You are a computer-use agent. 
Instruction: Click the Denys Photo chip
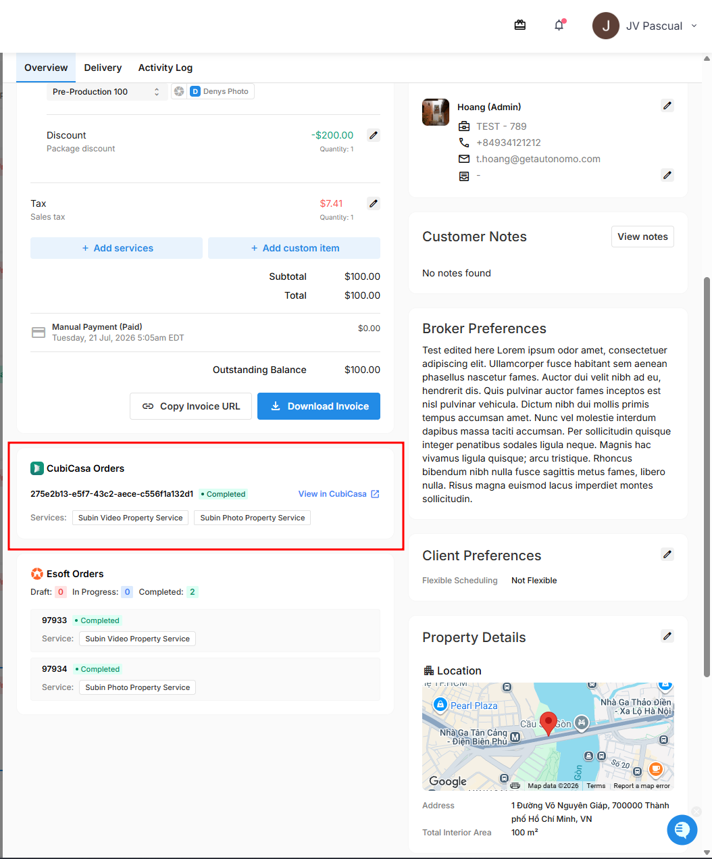pos(219,92)
